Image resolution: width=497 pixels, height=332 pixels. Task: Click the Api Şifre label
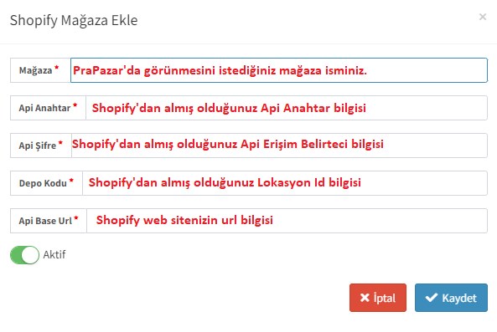pyautogui.click(x=38, y=146)
